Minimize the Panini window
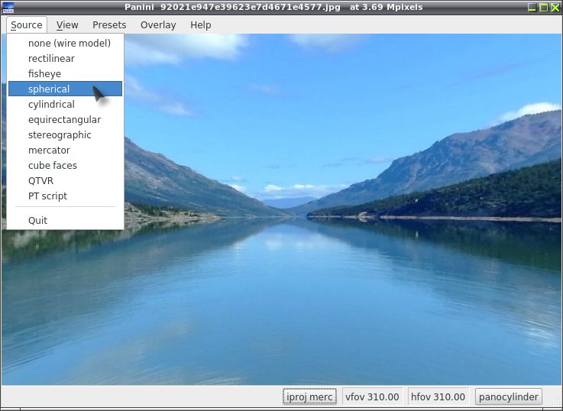The width and height of the screenshot is (563, 411). (532, 7)
